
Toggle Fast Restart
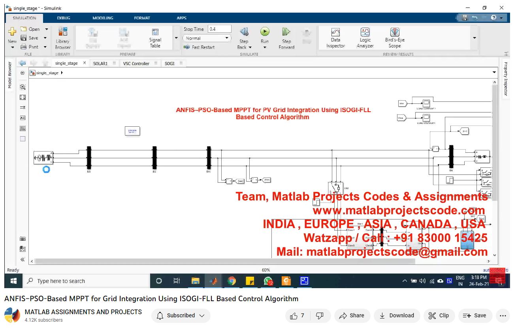pos(200,47)
